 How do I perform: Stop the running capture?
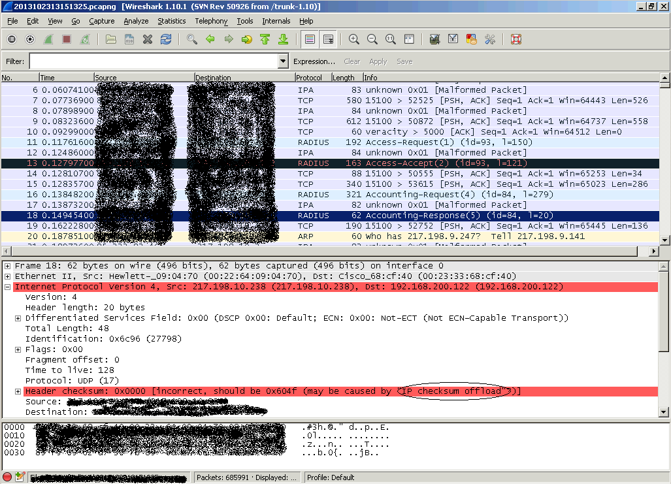tap(67, 39)
